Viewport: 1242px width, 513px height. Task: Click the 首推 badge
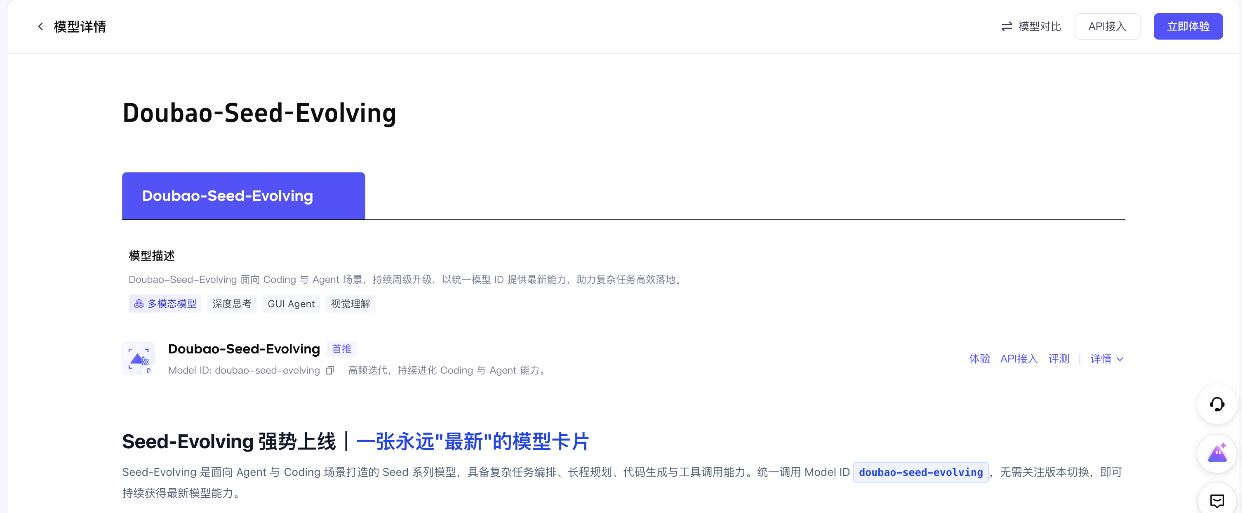pos(341,348)
